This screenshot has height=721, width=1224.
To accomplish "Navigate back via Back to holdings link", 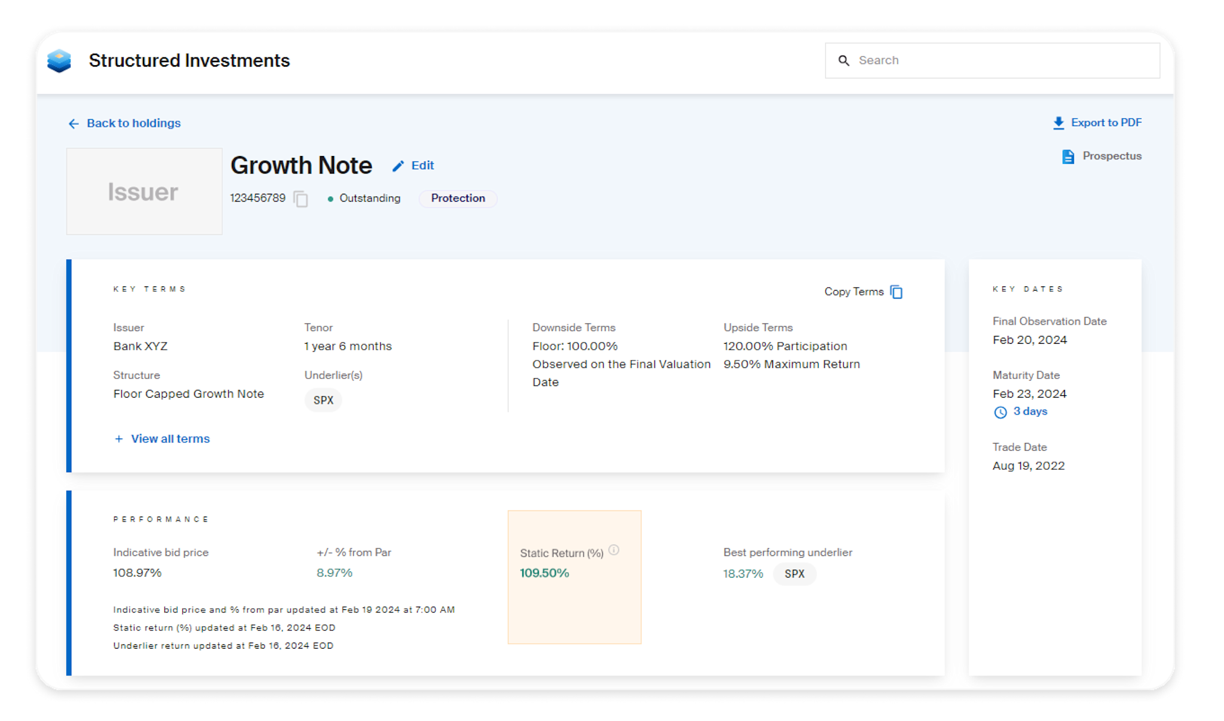I will pyautogui.click(x=134, y=123).
